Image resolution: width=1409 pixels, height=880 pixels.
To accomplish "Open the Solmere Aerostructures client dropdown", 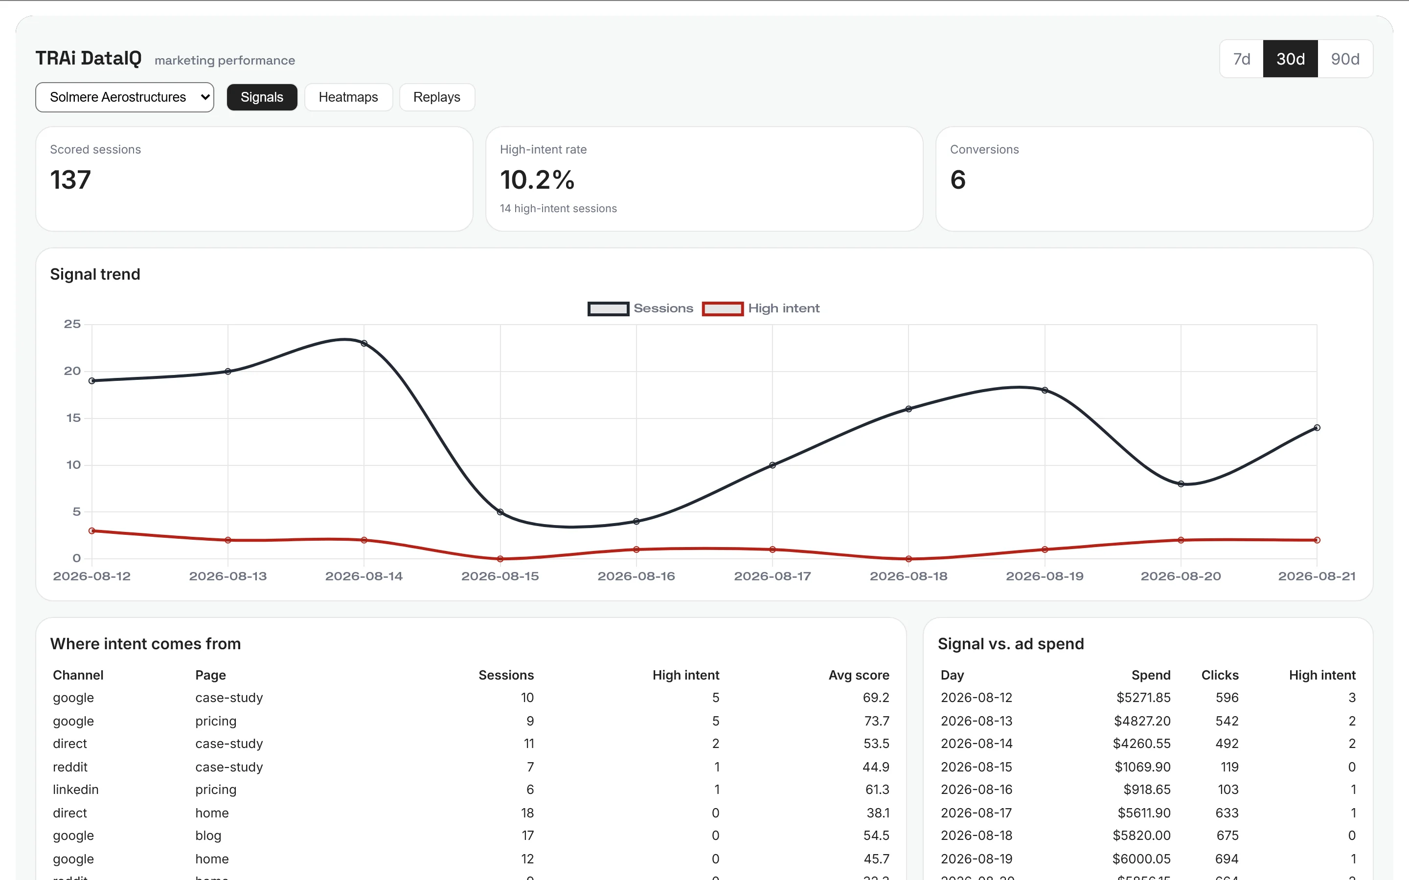I will pyautogui.click(x=125, y=97).
